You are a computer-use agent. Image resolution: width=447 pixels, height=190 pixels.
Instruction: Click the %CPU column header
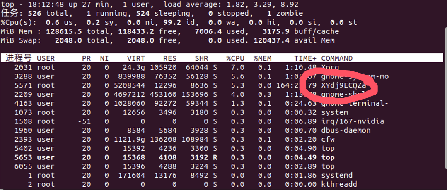(x=235, y=58)
